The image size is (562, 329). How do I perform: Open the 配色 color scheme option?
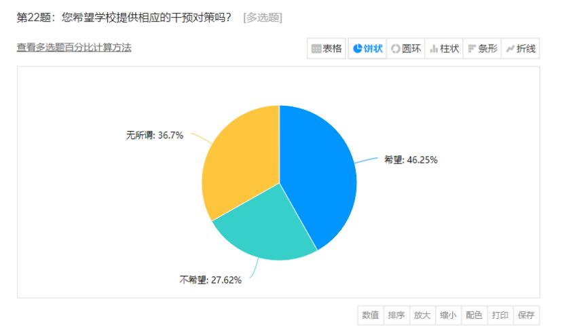point(474,315)
